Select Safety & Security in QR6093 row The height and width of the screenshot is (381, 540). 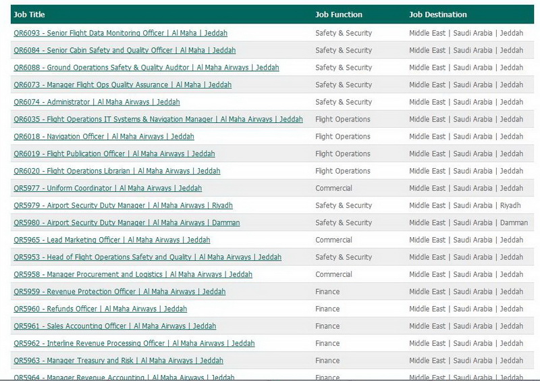click(344, 33)
